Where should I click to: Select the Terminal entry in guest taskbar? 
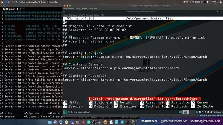tap(80, 112)
